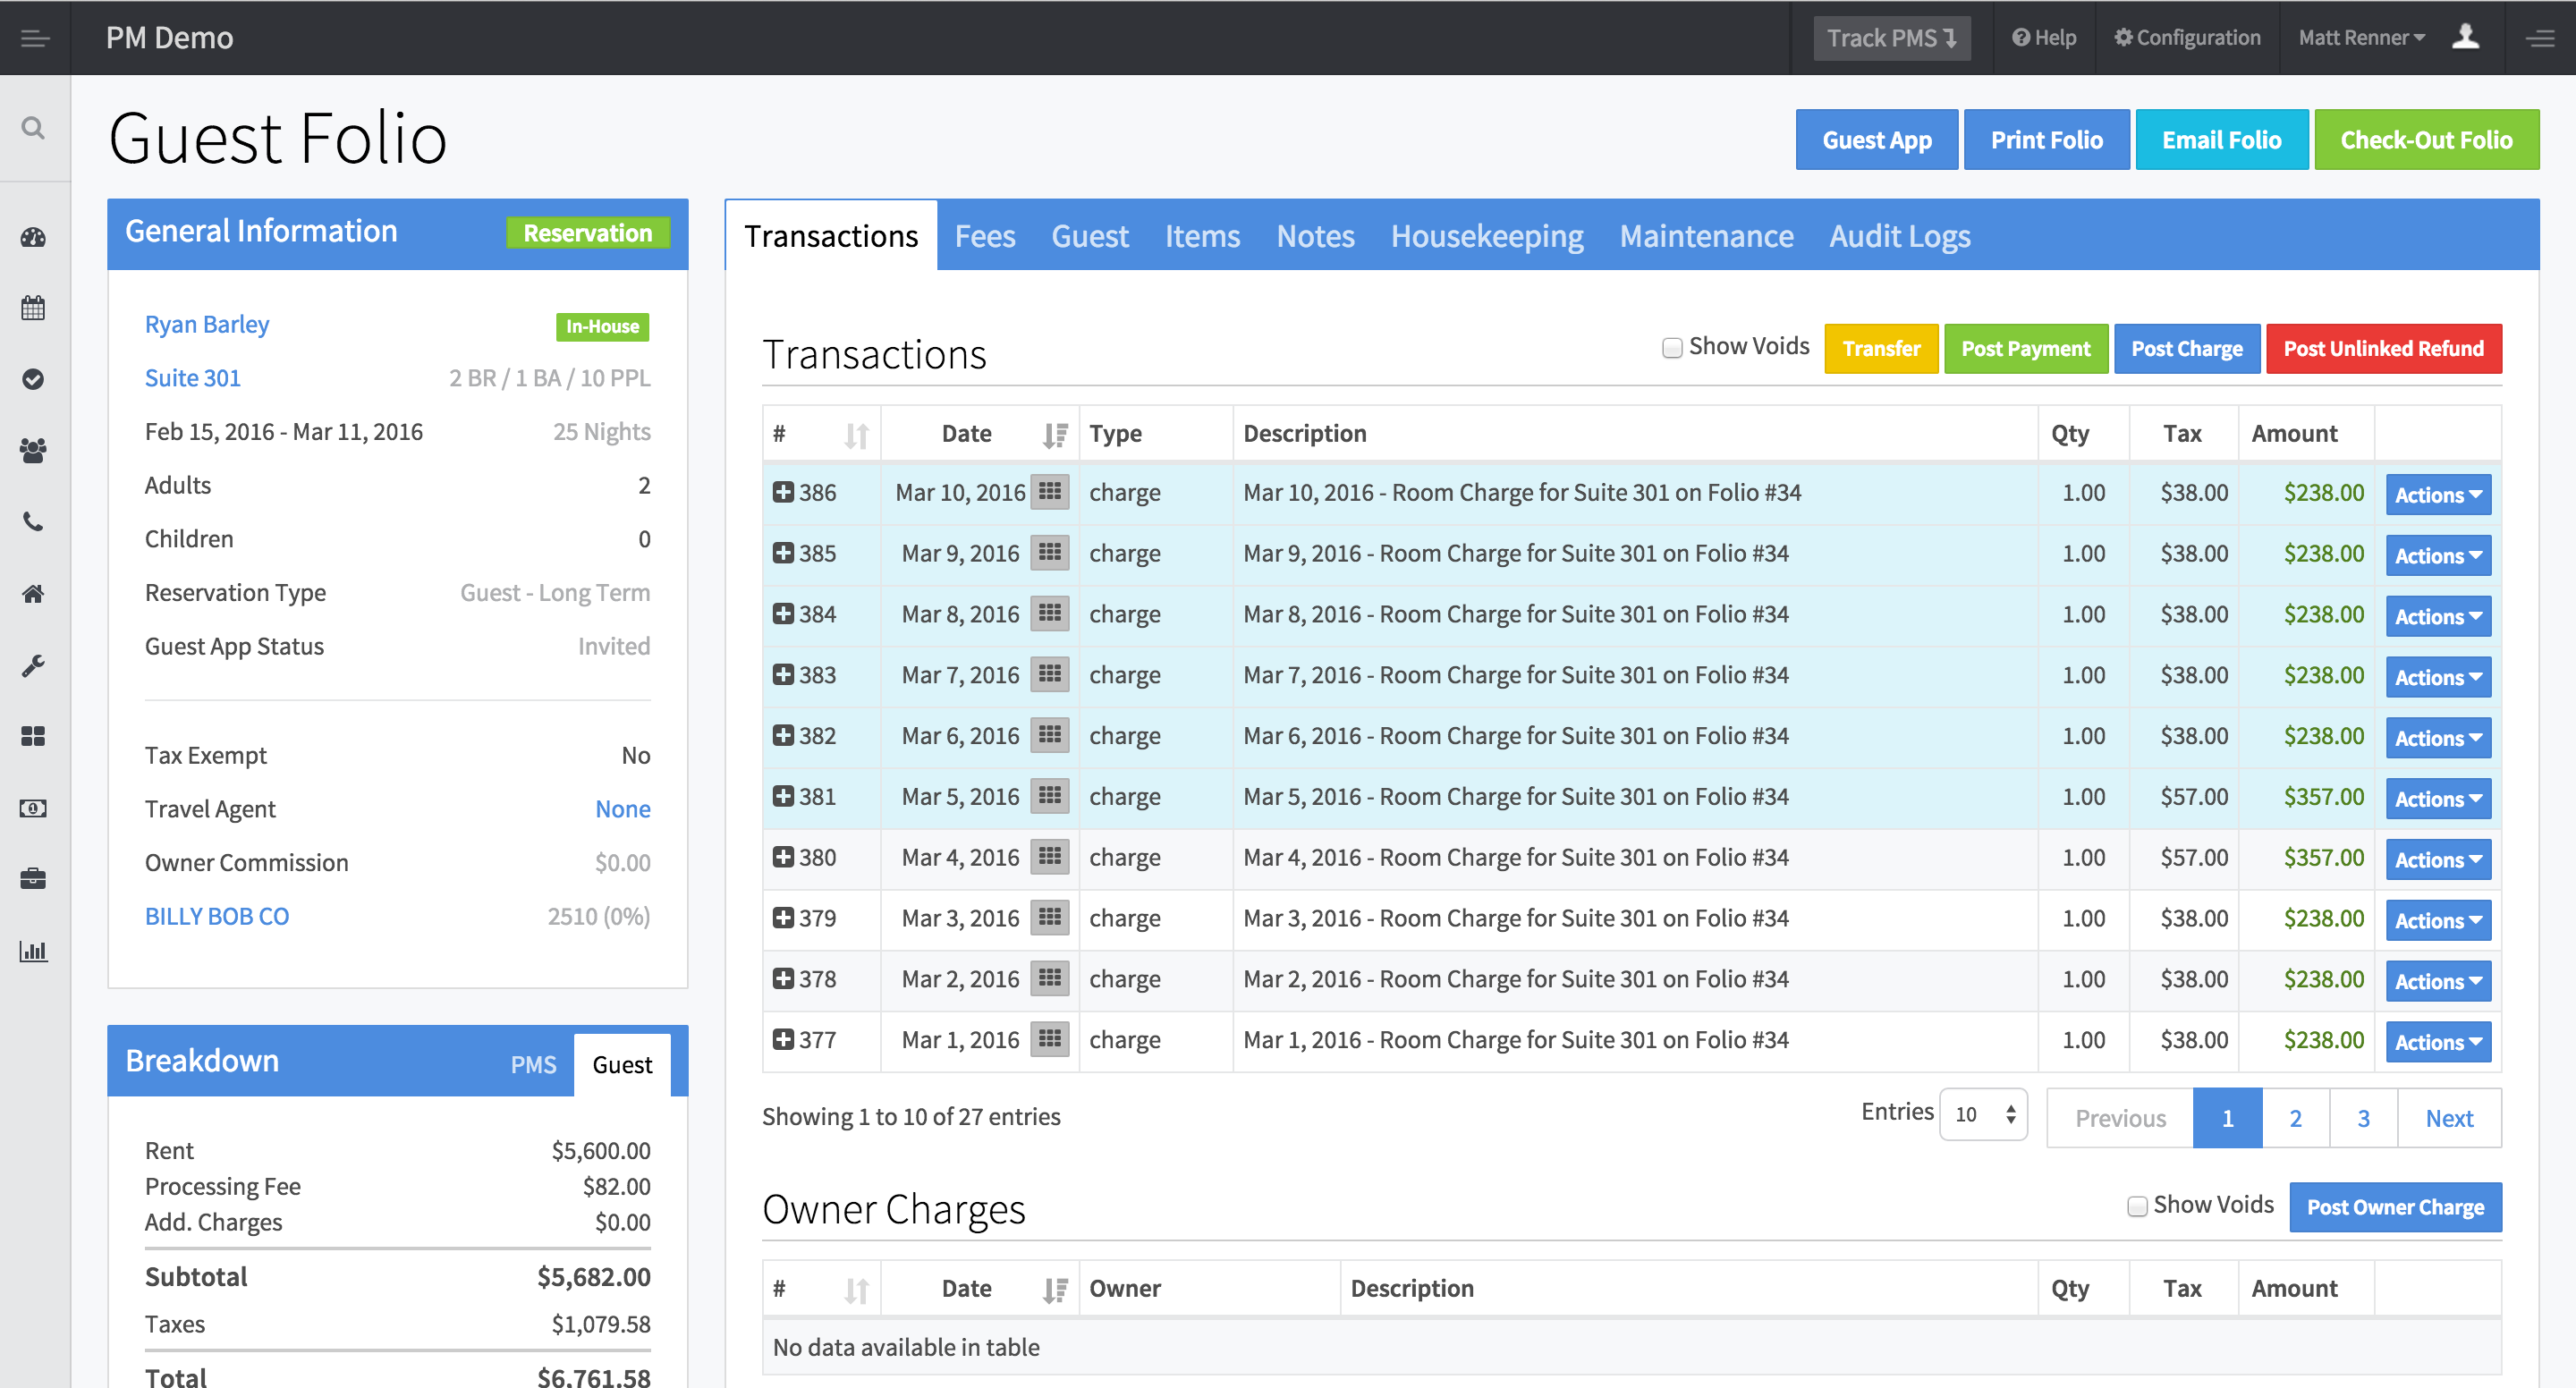Sort transactions by Date column header
The image size is (2576, 1388).
pyautogui.click(x=966, y=434)
